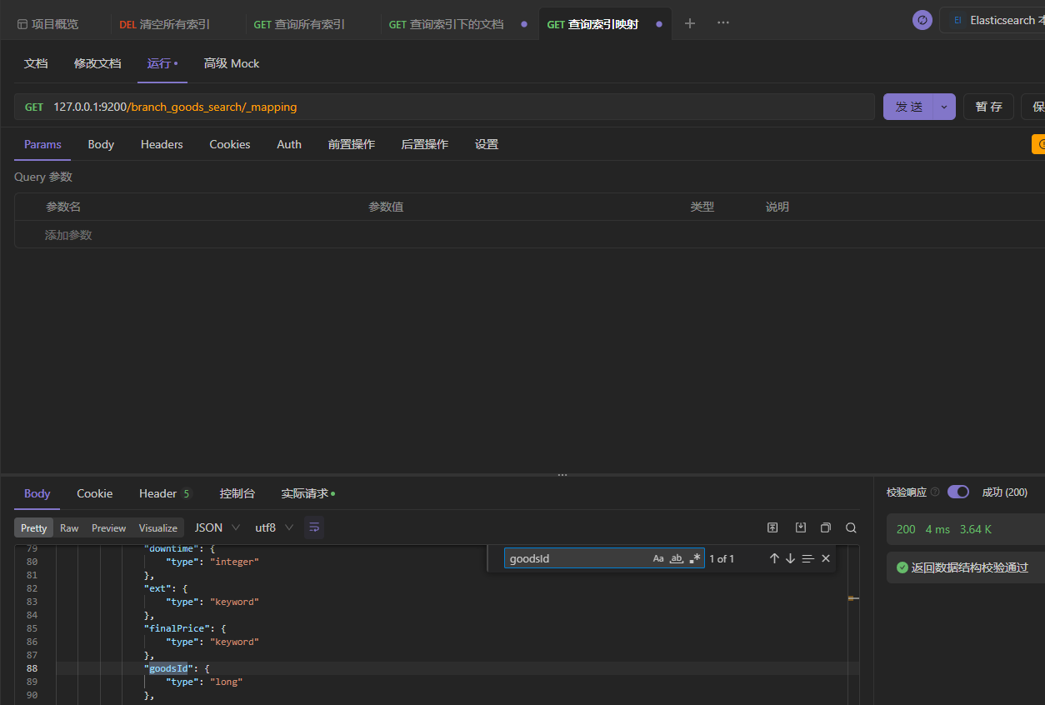Image resolution: width=1045 pixels, height=705 pixels.
Task: Close the find search box
Action: point(826,558)
